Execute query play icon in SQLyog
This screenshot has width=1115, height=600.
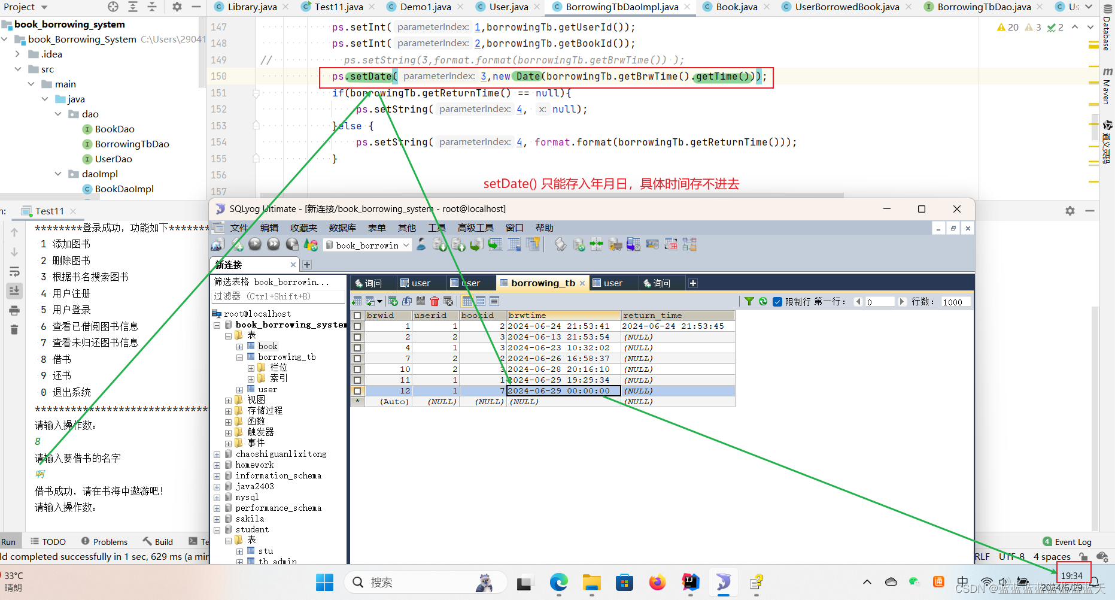255,244
